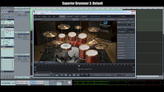This screenshot has width=164, height=92.
Task: Open the Song Creator dropdown
Action: coord(109,75)
